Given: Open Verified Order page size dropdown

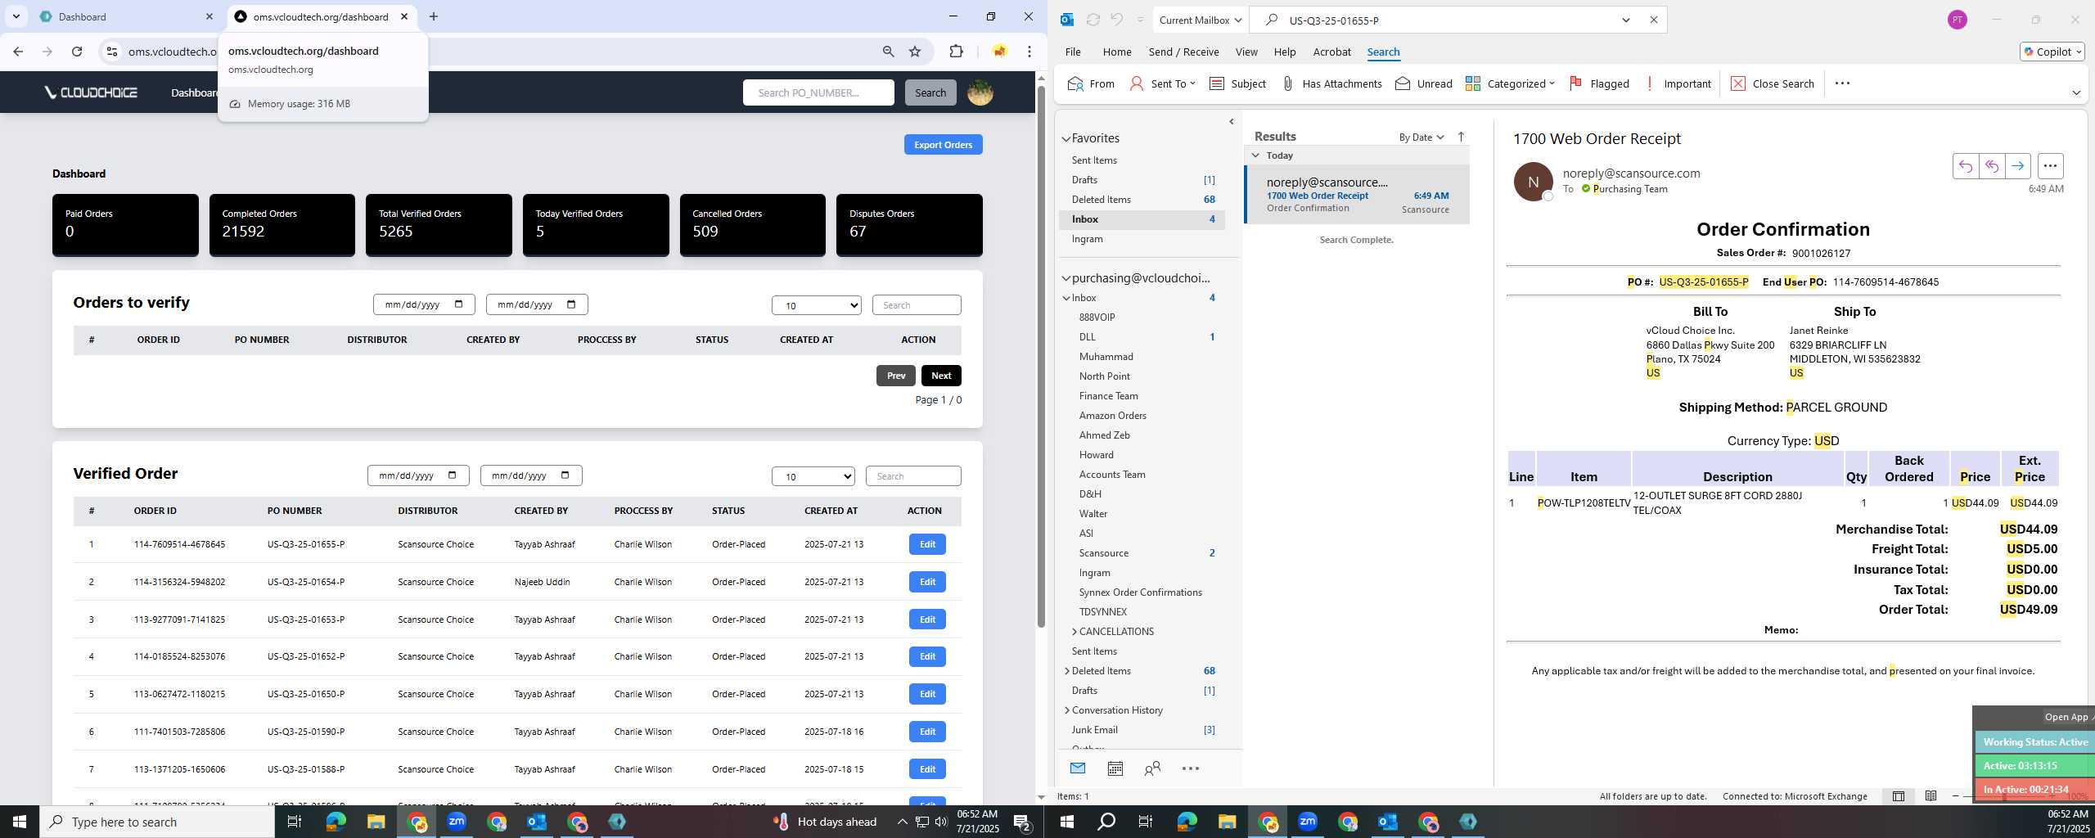Looking at the screenshot, I should [x=813, y=476].
